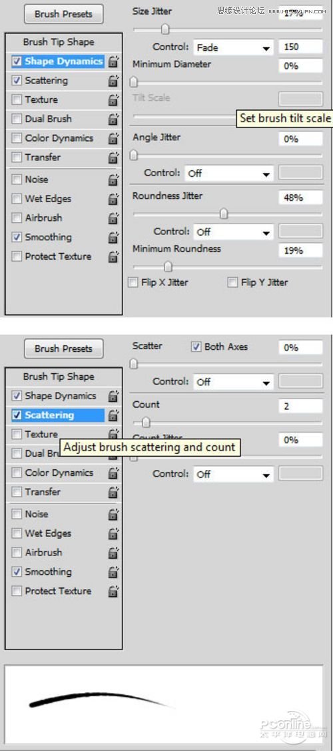The image size is (333, 751).
Task: Select the highlighted Shape Dynamics section
Action: (x=58, y=61)
